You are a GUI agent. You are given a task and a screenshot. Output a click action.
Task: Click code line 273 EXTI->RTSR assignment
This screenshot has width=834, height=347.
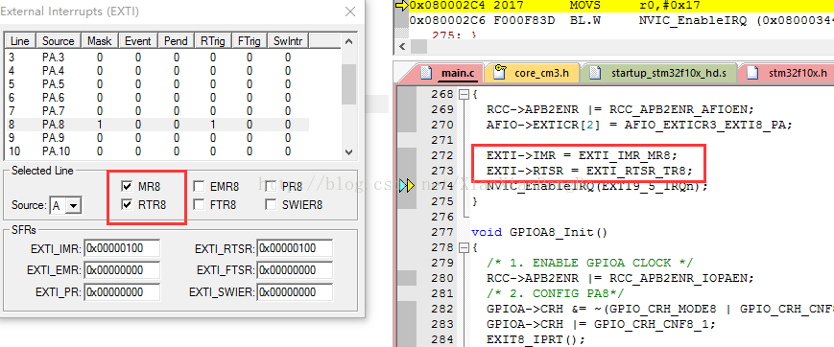point(590,172)
